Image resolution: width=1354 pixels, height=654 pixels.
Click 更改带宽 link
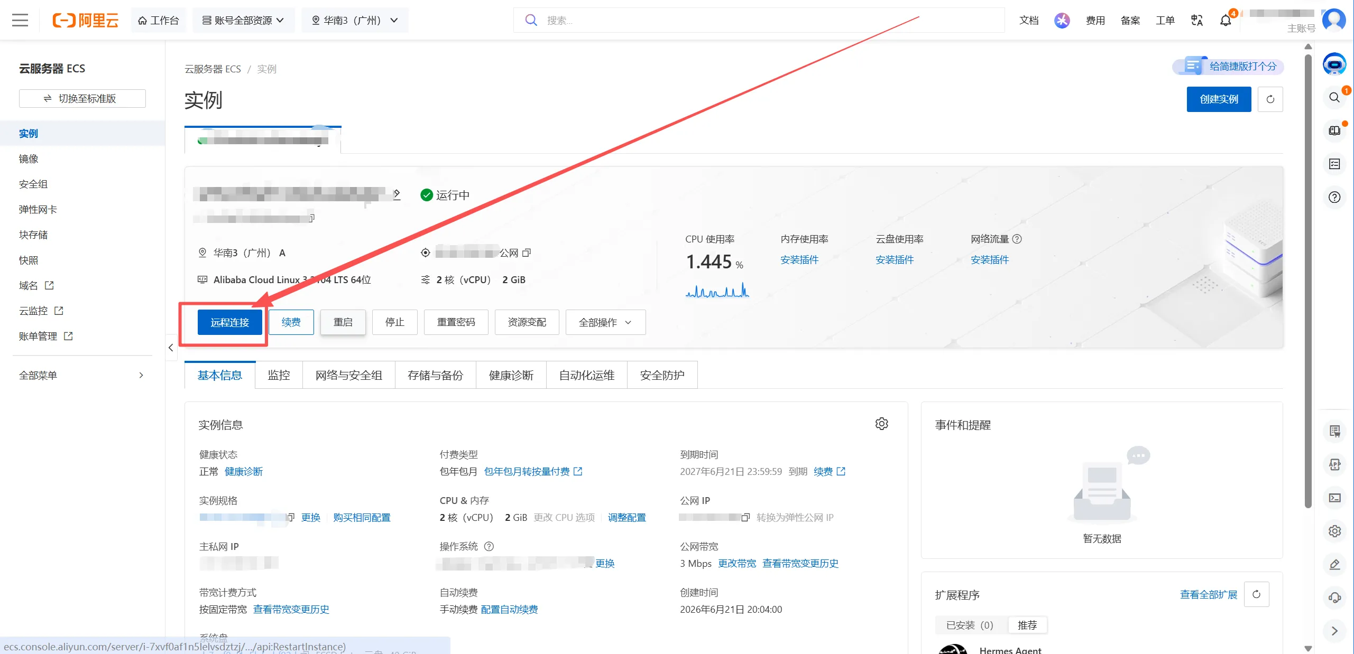point(737,564)
